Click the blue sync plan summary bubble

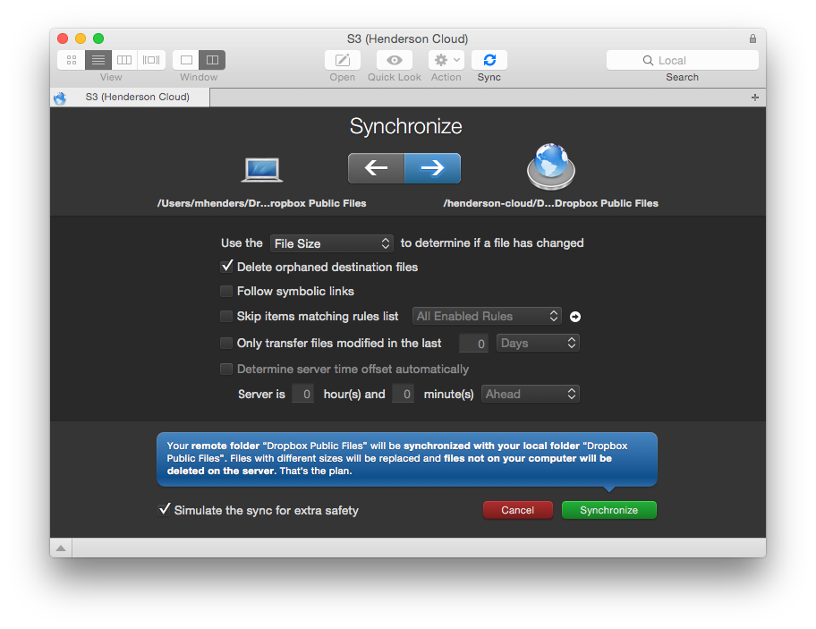click(407, 459)
